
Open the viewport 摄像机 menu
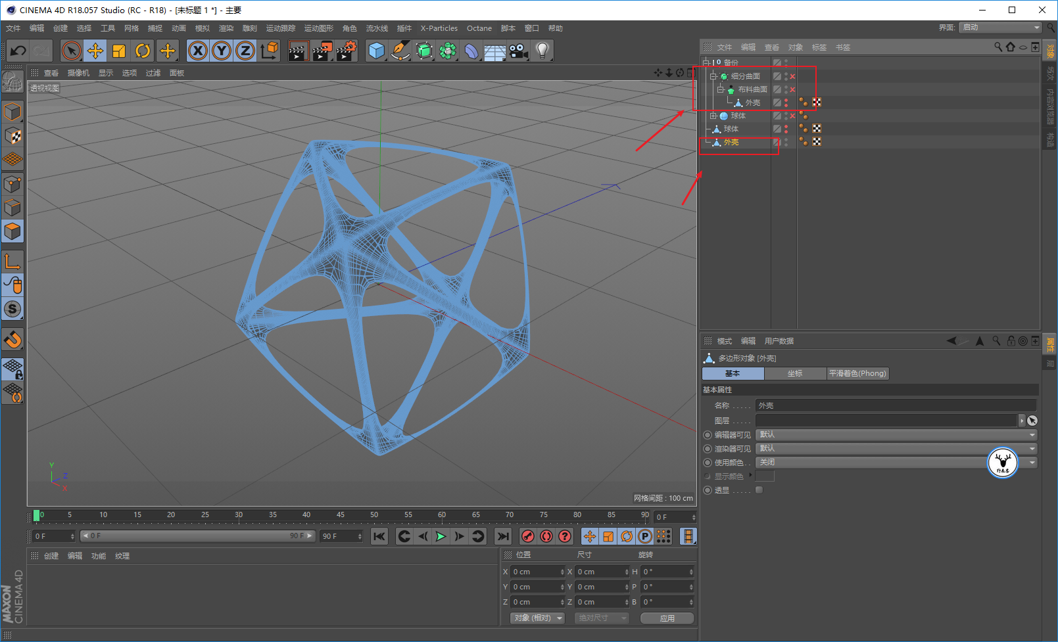pyautogui.click(x=78, y=73)
